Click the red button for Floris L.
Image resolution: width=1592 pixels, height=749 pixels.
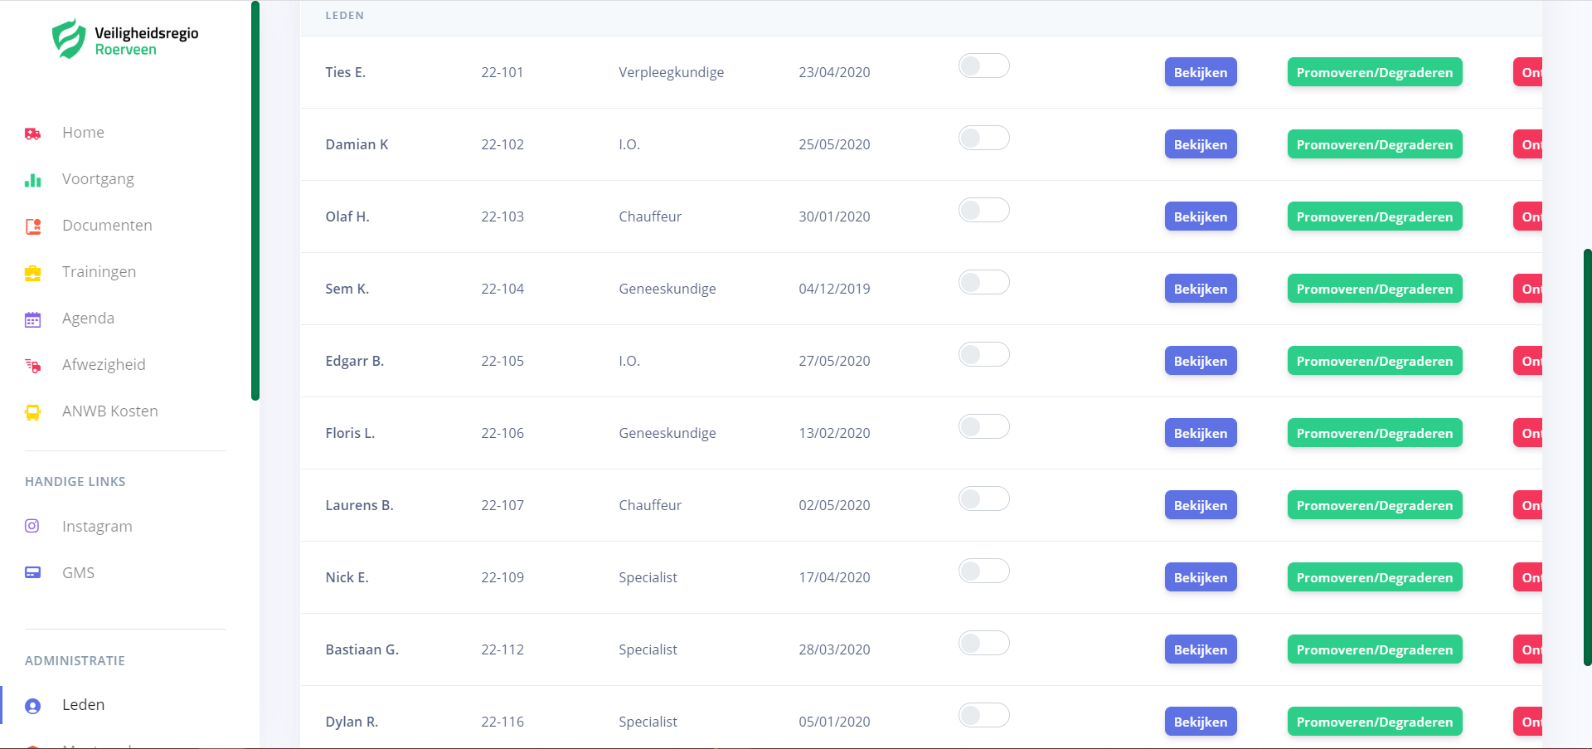point(1528,433)
